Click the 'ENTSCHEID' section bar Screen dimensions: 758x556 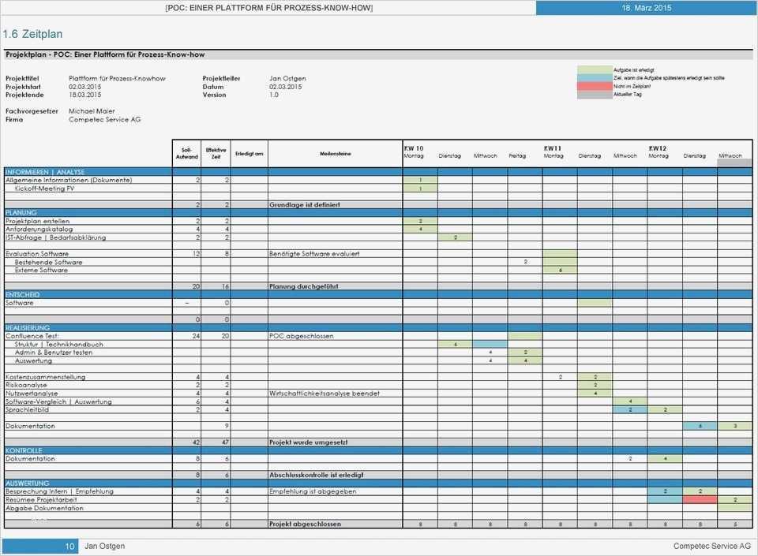pyautogui.click(x=378, y=294)
